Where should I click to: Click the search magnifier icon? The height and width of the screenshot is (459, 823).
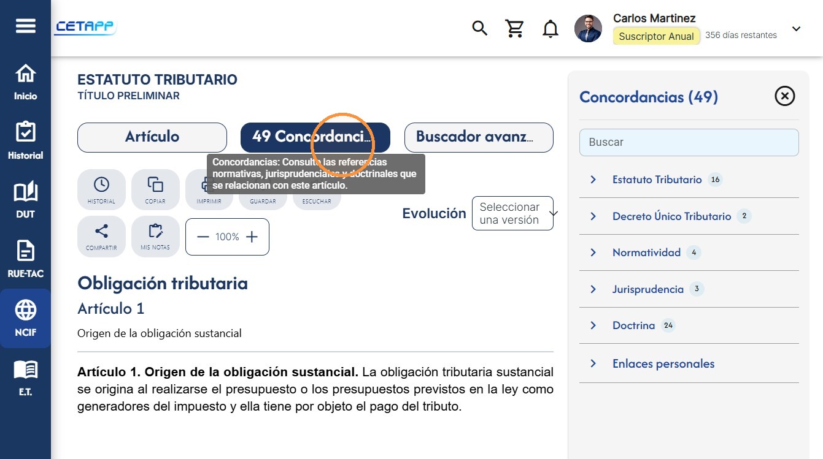pyautogui.click(x=479, y=28)
